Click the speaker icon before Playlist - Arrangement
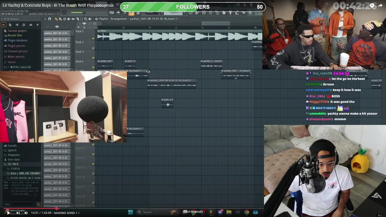The image size is (386, 217). pyautogui.click(x=96, y=19)
